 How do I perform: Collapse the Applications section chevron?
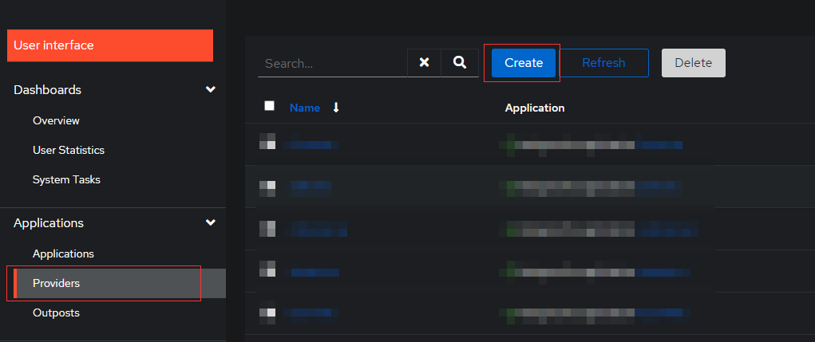(211, 222)
